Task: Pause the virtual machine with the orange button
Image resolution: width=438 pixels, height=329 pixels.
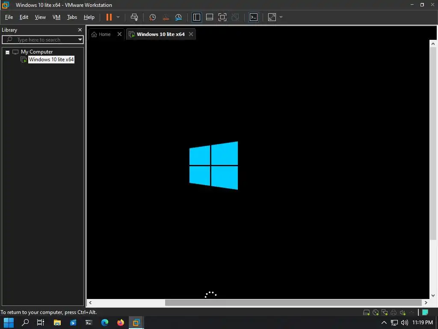Action: pyautogui.click(x=109, y=17)
